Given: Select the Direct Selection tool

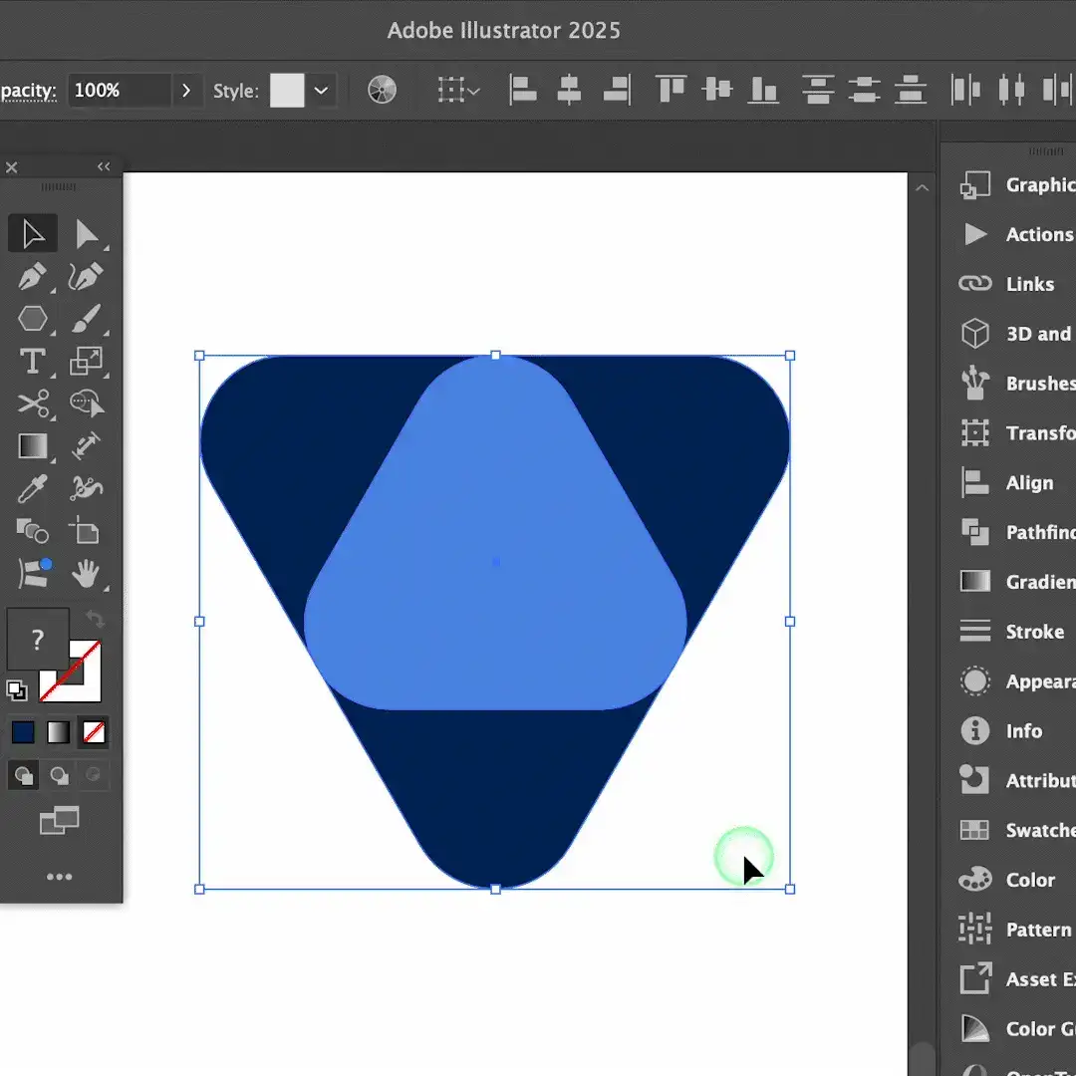Looking at the screenshot, I should point(89,233).
